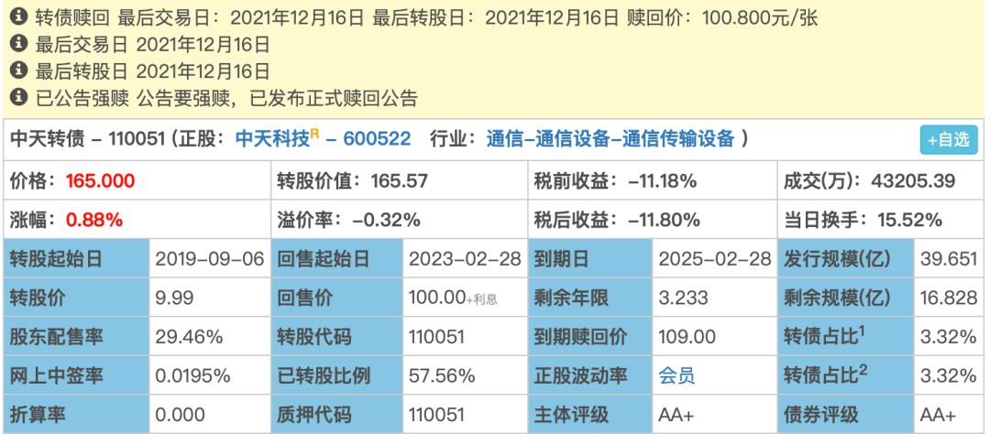This screenshot has height=434, width=990.
Task: Click the 回售起始日 header cell
Action: point(336,258)
